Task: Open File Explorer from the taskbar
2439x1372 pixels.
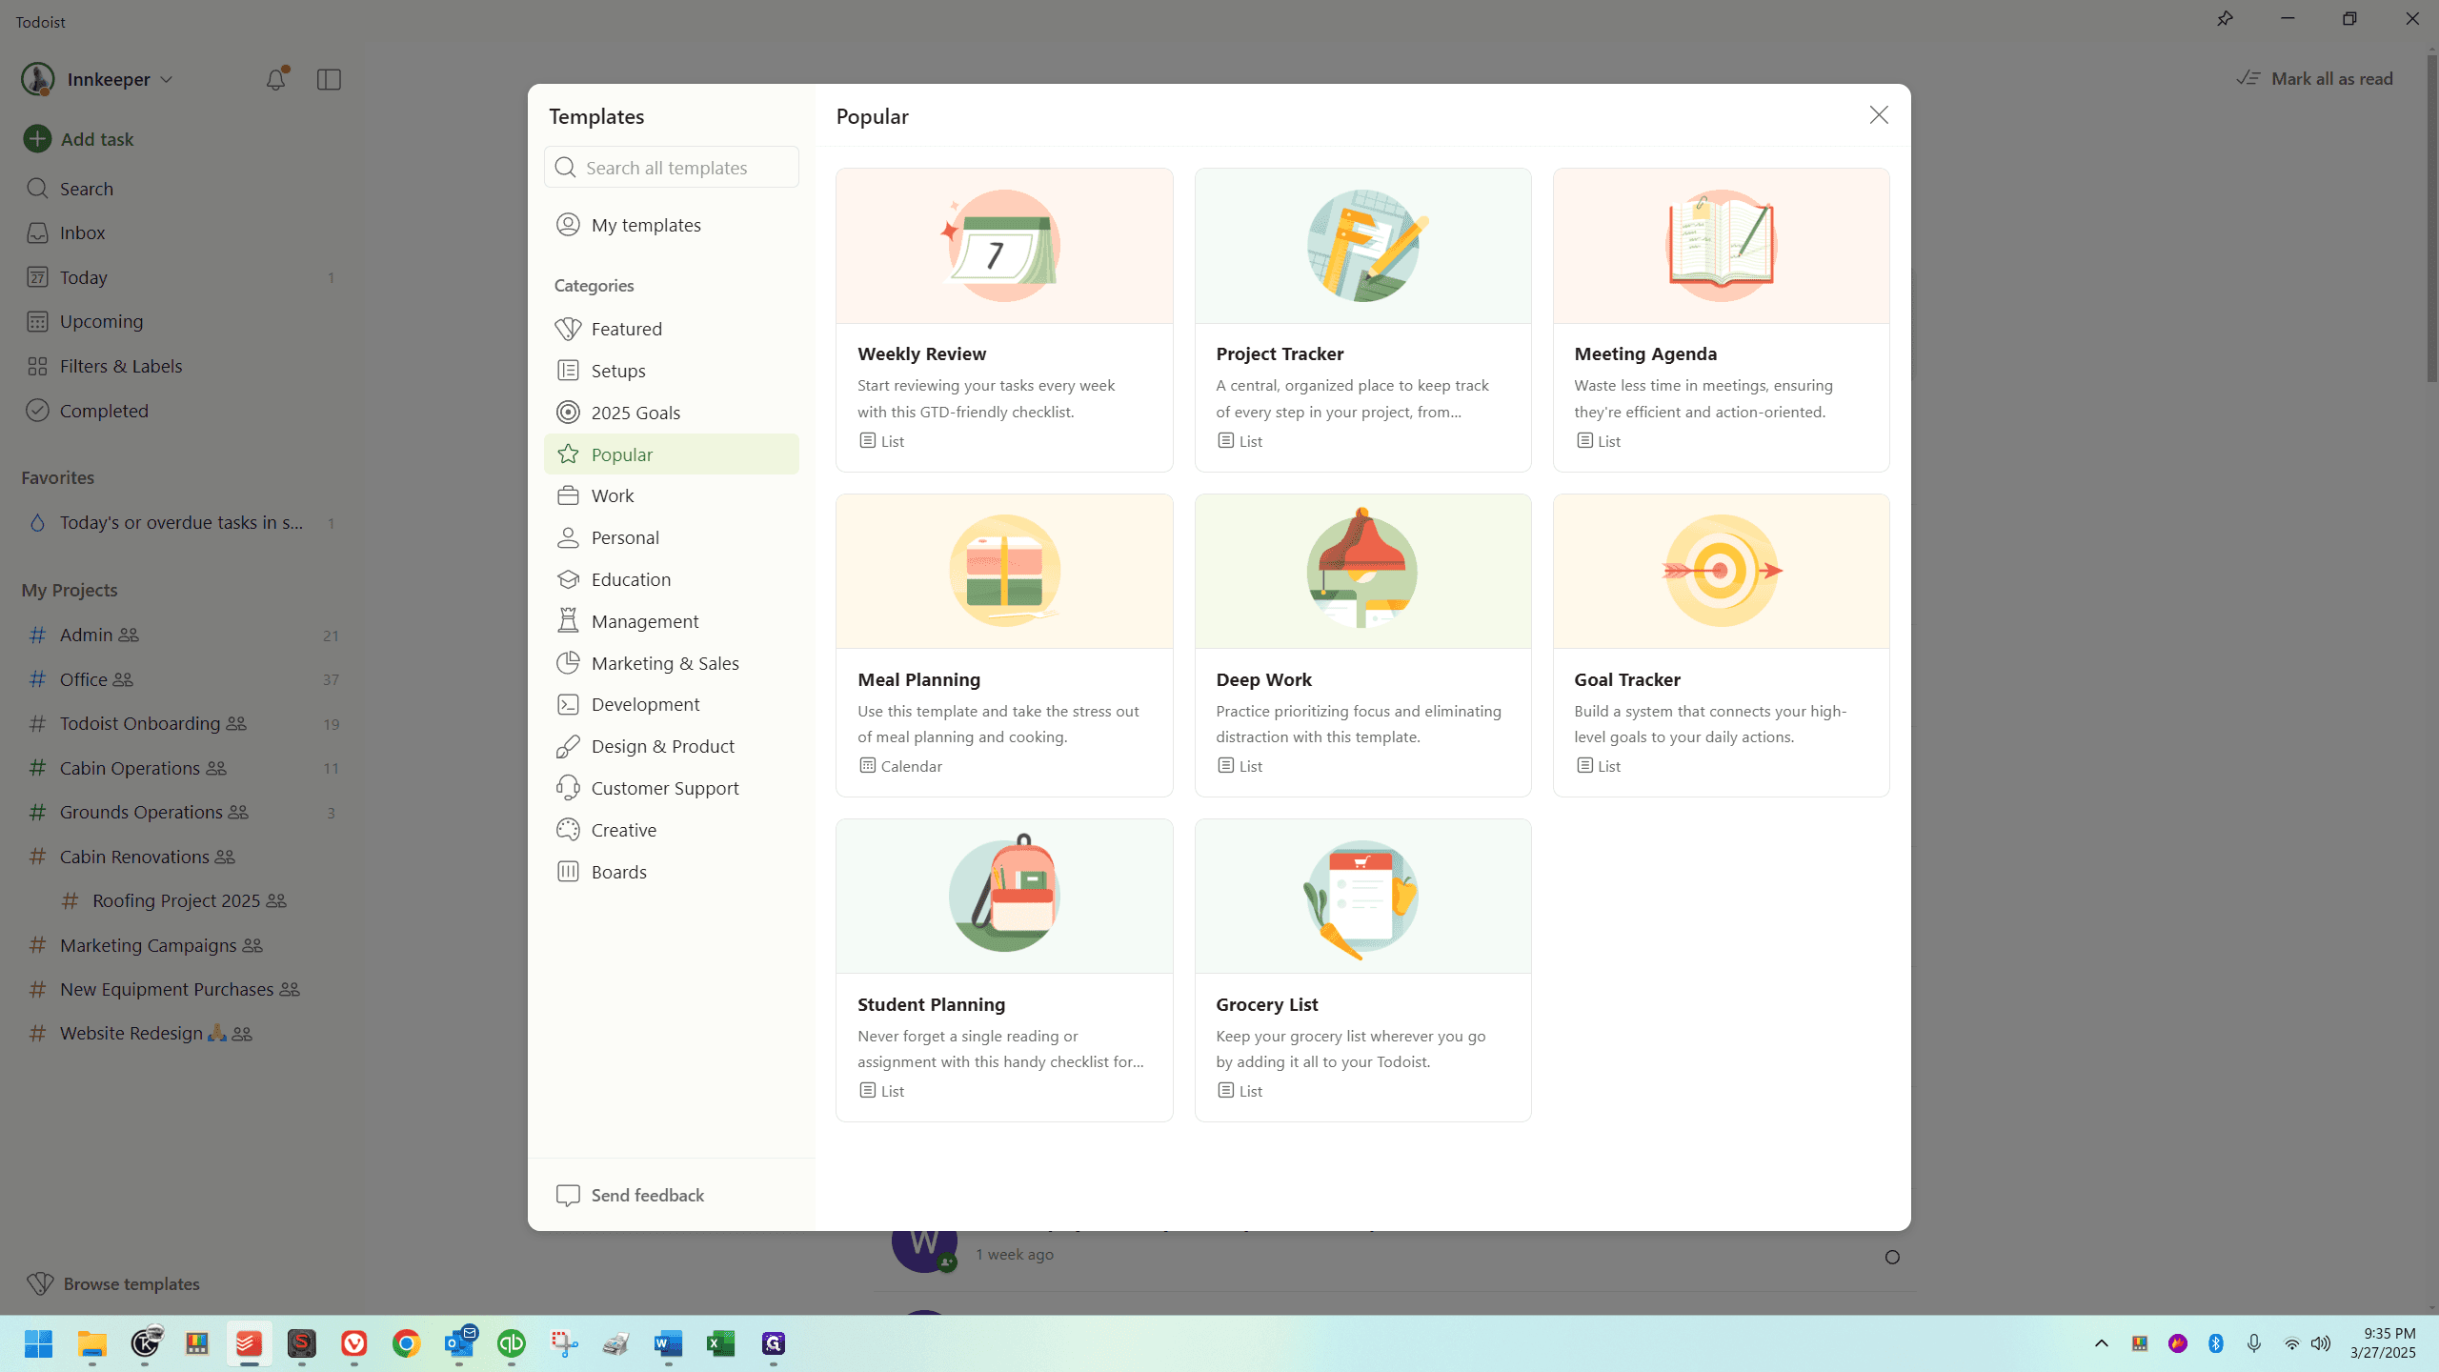Action: tap(92, 1343)
